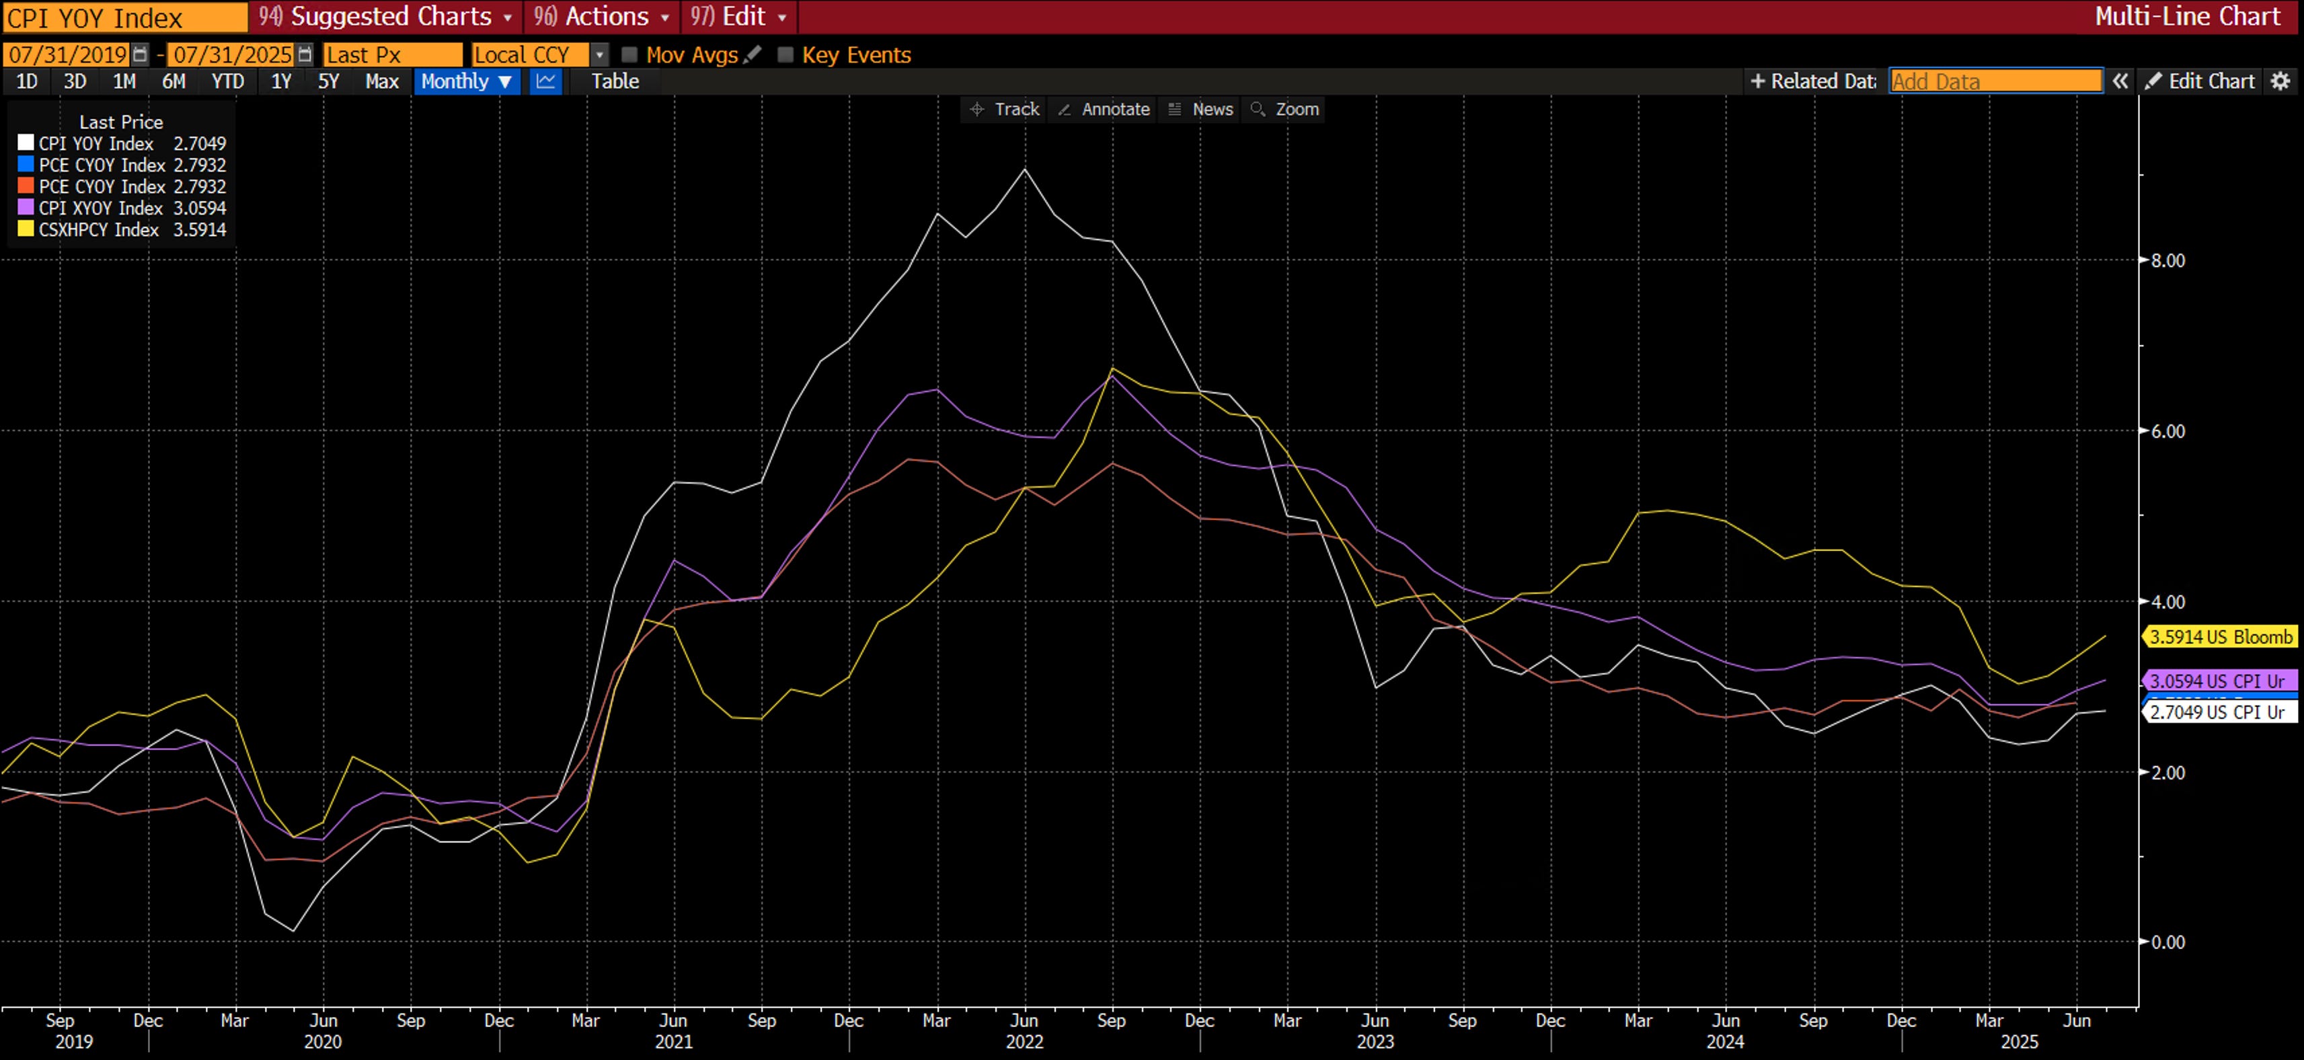2304x1060 pixels.
Task: Expand the Monthly periodicity dropdown
Action: pos(465,81)
